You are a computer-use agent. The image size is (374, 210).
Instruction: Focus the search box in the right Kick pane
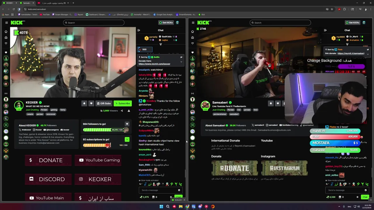click(280, 22)
